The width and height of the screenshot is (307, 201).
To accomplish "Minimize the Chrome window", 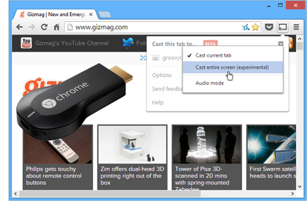I will tap(269, 6).
